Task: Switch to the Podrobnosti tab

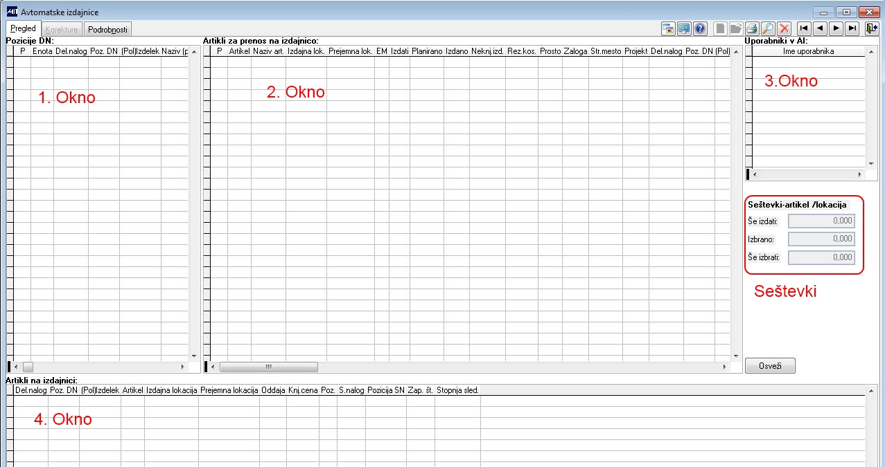Action: [107, 30]
